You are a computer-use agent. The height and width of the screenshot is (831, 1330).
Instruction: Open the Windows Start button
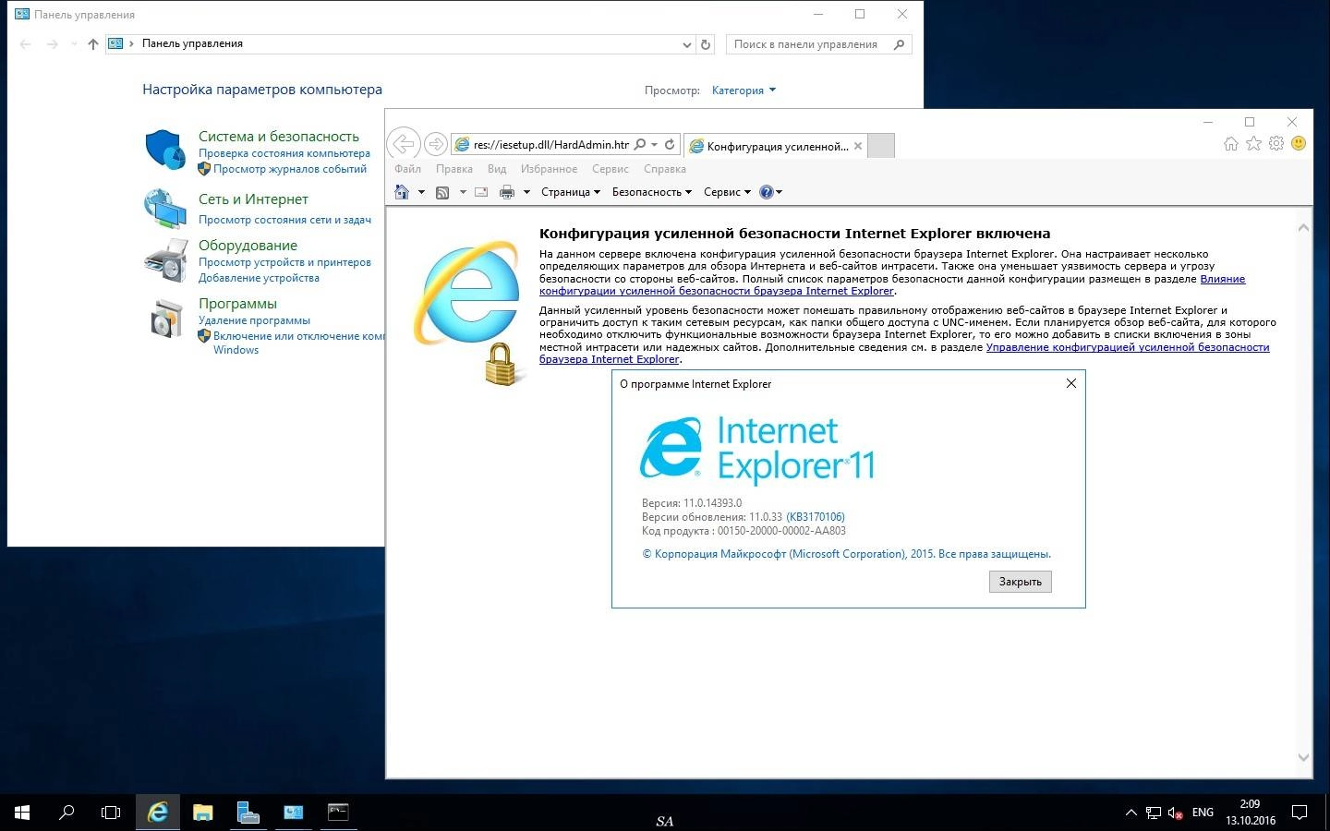pos(22,813)
